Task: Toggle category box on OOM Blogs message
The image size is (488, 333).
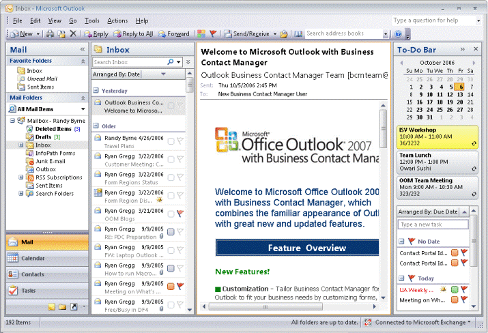Action: [171, 214]
